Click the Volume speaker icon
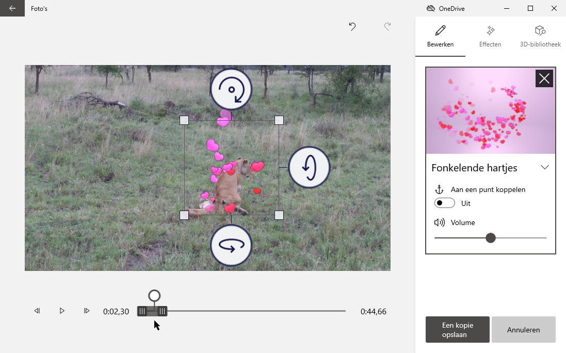Viewport: 566px width, 353px height. 439,222
